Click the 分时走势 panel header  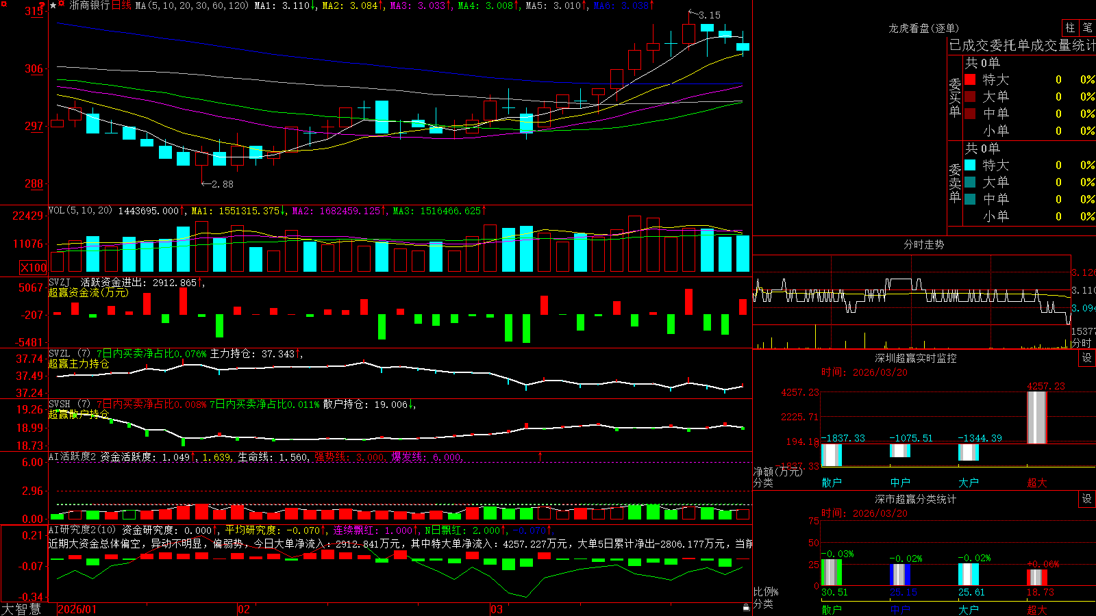pos(923,244)
